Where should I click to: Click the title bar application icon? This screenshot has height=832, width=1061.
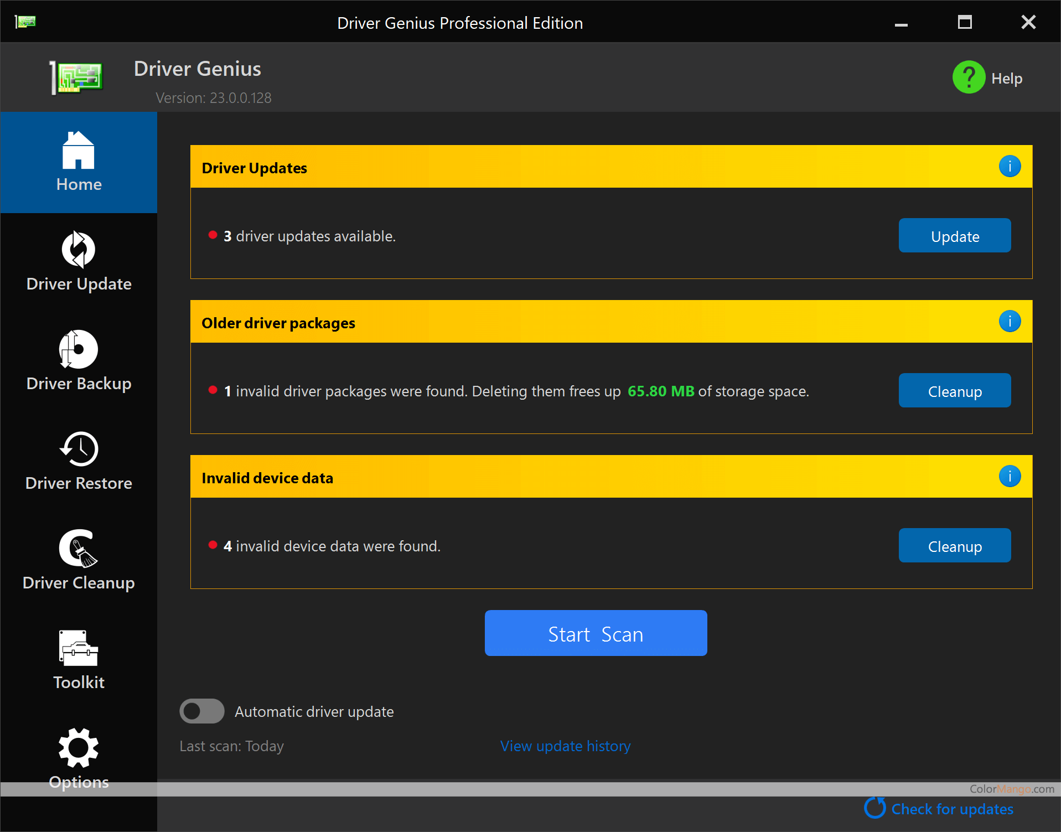[x=25, y=22]
